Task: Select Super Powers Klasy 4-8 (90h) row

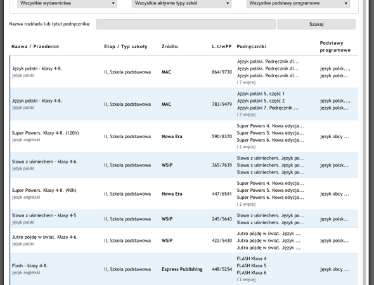Action: (184, 194)
